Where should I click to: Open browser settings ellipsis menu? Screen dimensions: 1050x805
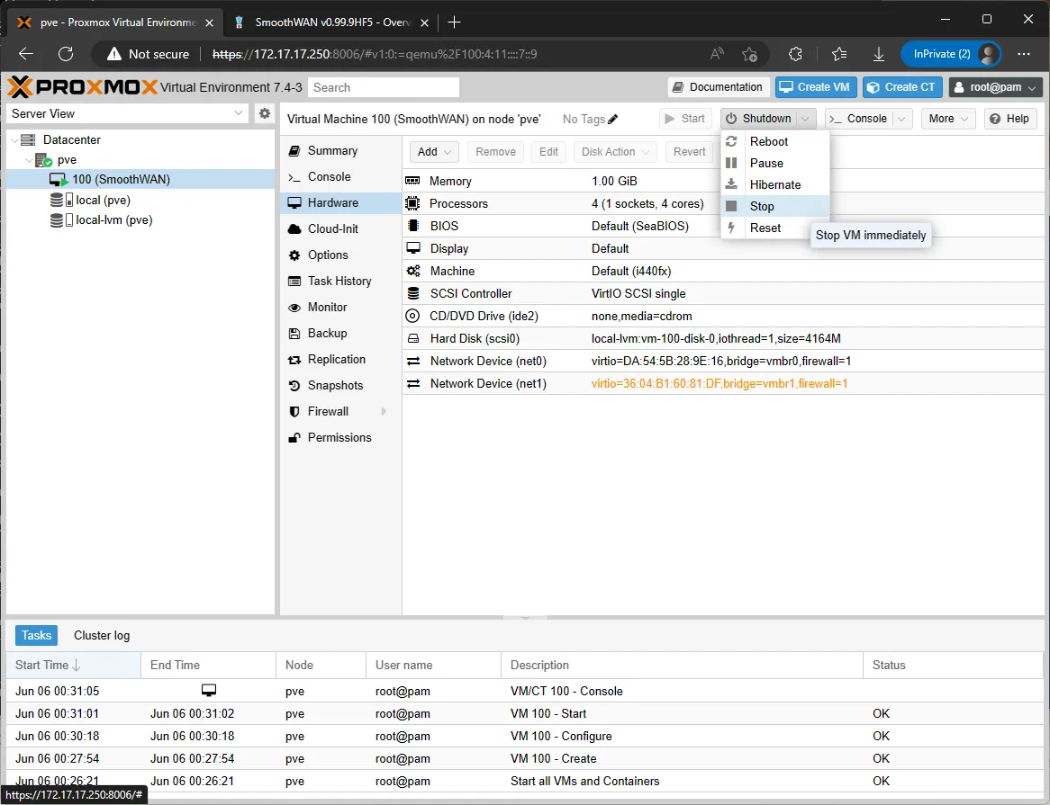[x=1024, y=54]
